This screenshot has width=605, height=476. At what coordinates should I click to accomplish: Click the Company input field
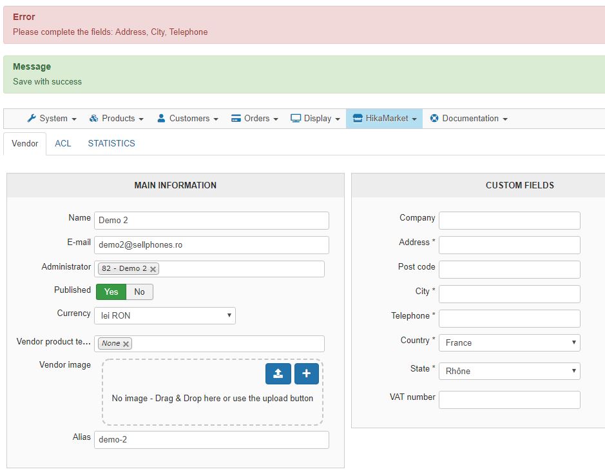coord(509,220)
